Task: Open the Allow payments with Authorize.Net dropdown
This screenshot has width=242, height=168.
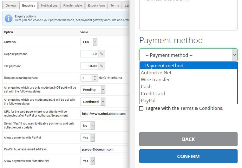Action: 88,161
